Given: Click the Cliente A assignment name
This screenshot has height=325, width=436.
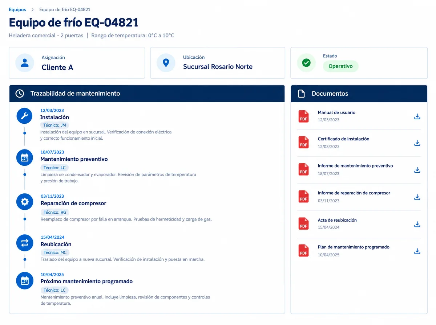Looking at the screenshot, I should point(57,67).
